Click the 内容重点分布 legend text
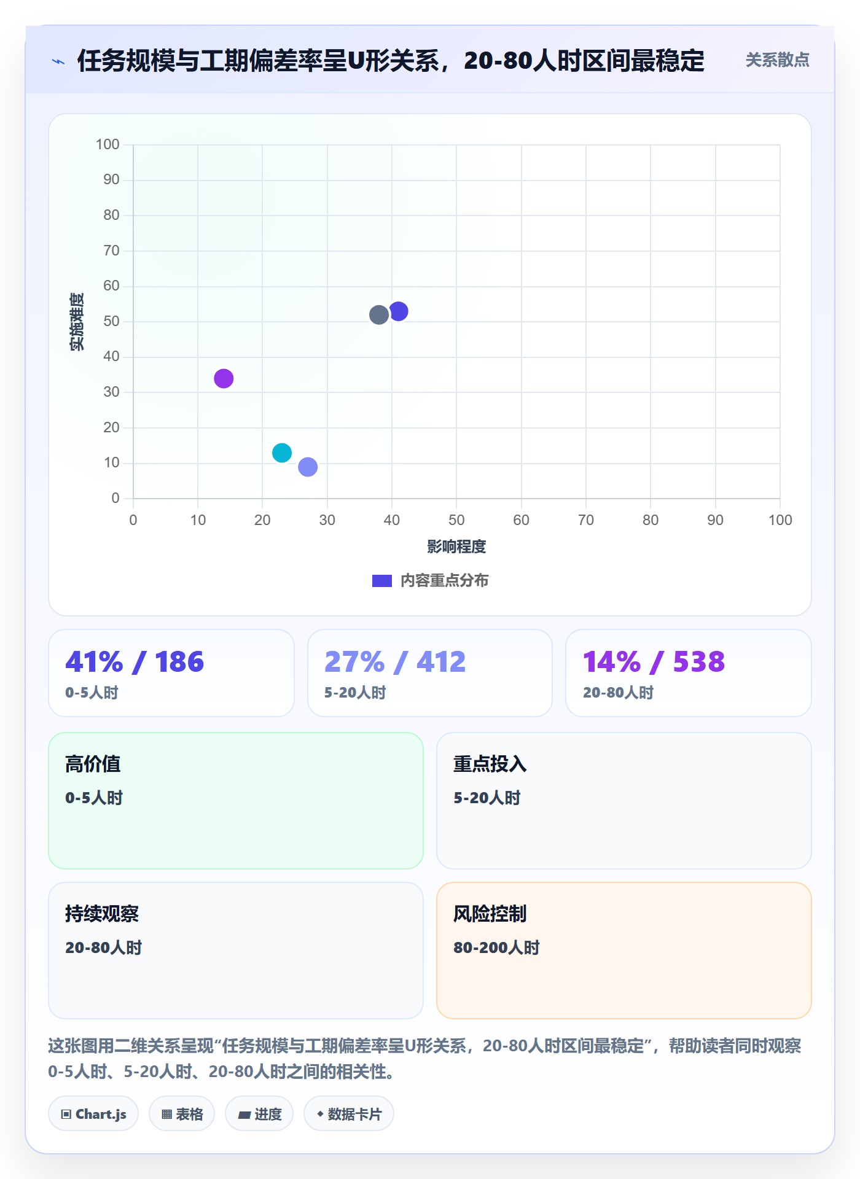The image size is (860, 1179). pos(444,581)
